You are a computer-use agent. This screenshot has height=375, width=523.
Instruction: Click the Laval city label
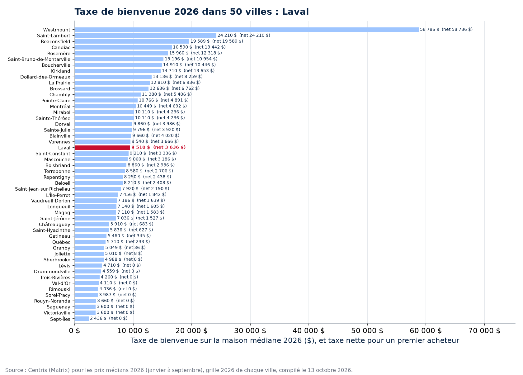64,148
